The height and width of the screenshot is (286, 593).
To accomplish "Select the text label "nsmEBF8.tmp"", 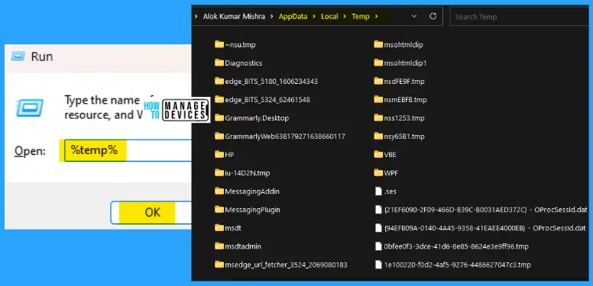I will pos(405,100).
